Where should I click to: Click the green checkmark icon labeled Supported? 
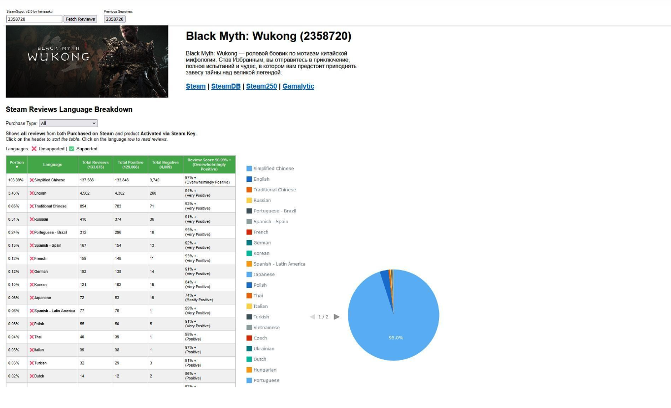coord(71,149)
